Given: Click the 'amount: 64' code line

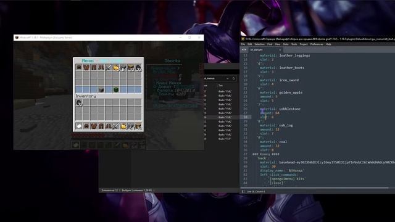Looking at the screenshot, I should click(270, 113).
